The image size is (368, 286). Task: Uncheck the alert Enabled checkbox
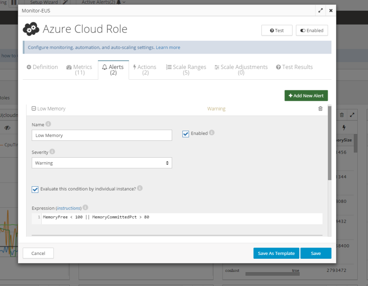[x=186, y=134]
